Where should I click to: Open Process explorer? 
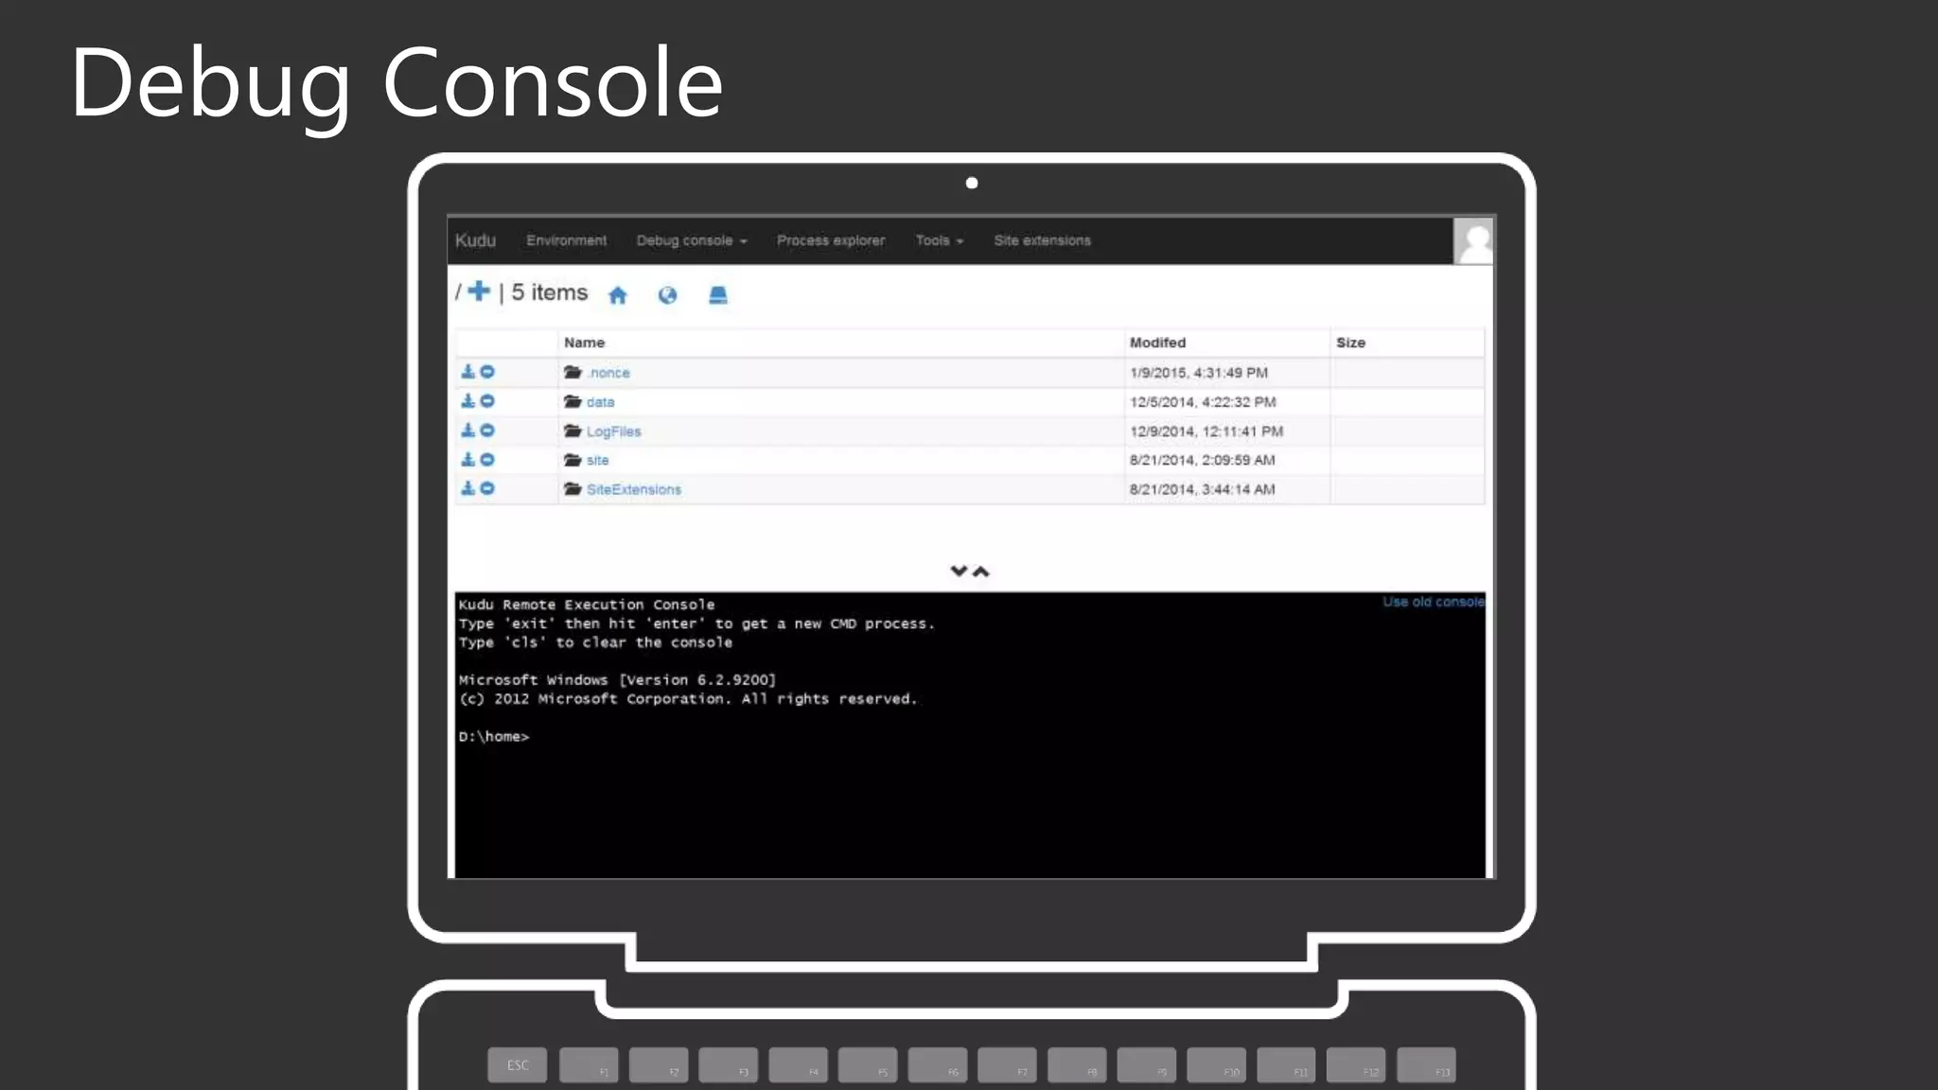(x=831, y=240)
